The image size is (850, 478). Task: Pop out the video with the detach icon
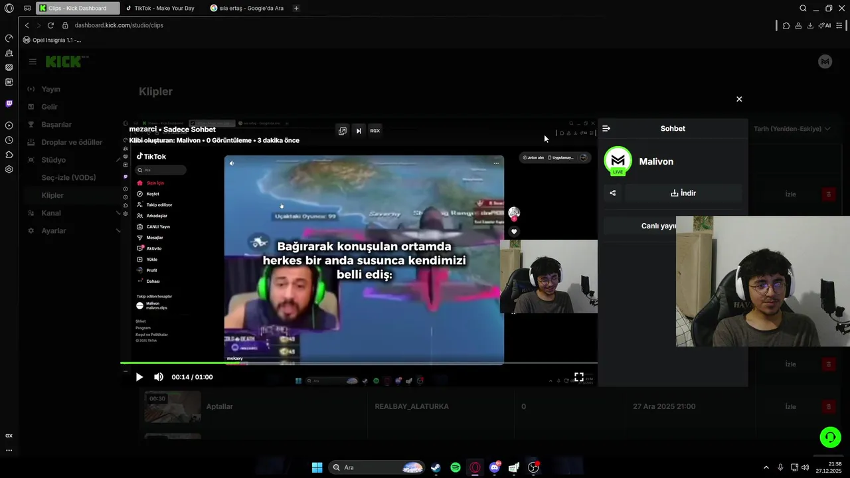pyautogui.click(x=343, y=131)
